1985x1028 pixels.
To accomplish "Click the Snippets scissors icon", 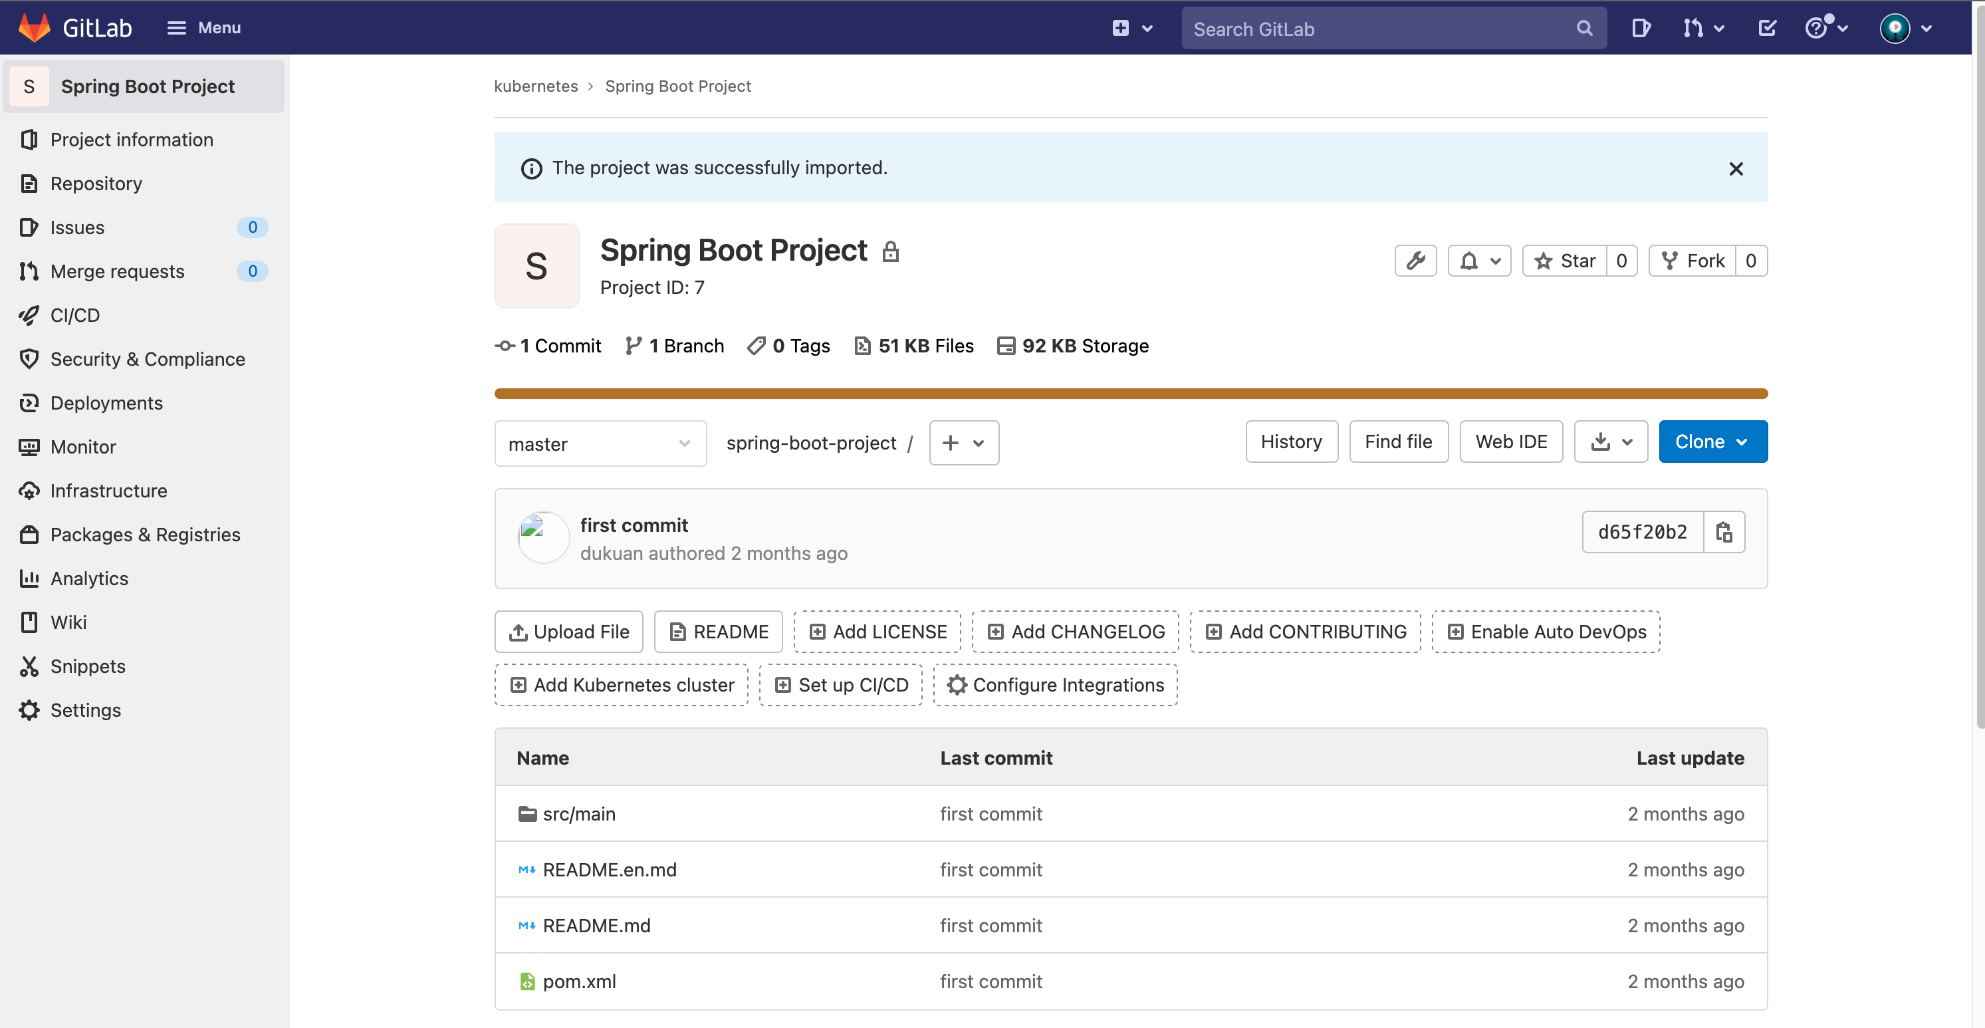I will pos(29,666).
